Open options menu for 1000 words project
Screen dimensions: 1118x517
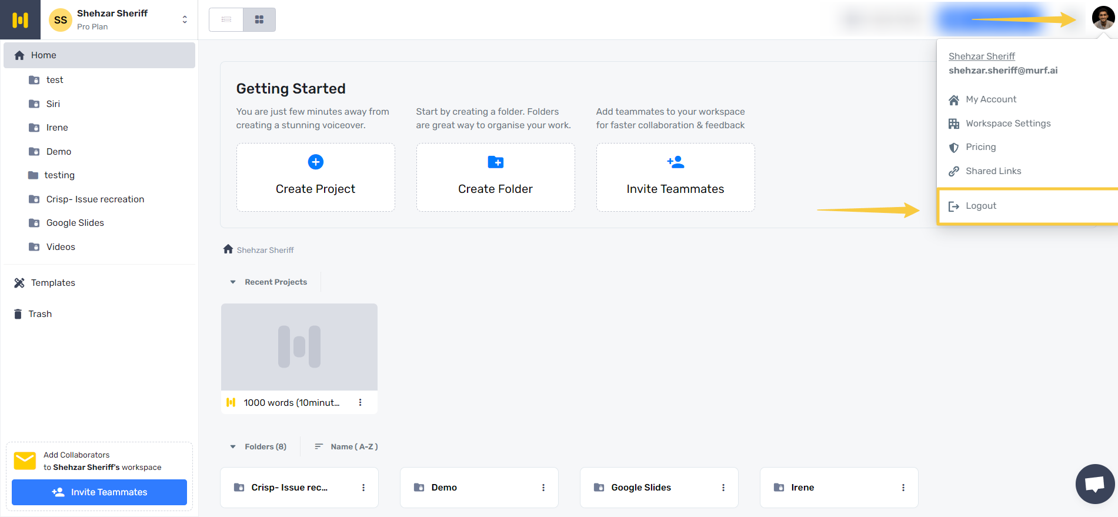click(x=361, y=403)
